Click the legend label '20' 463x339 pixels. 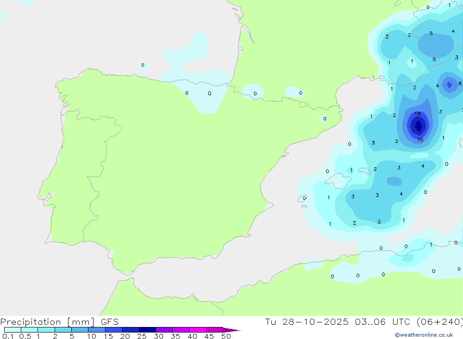coord(125,336)
